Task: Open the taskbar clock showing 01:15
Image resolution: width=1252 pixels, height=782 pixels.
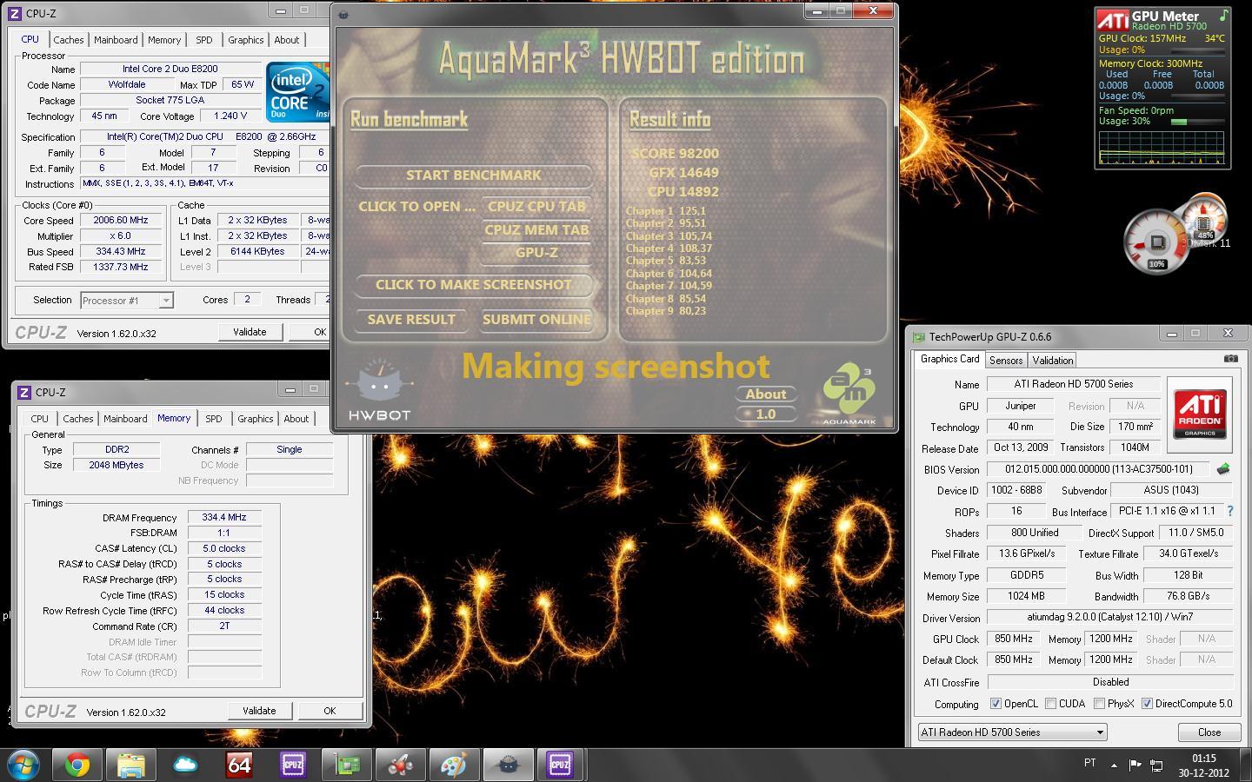Action: [1204, 765]
